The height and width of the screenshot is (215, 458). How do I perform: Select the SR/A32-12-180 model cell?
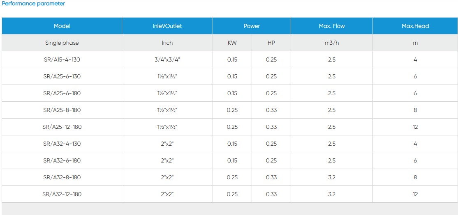coord(62,194)
